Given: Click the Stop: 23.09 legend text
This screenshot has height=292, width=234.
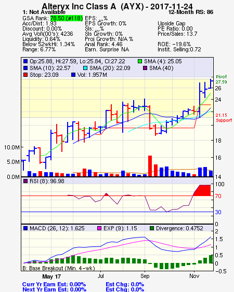Looking at the screenshot, I should (x=44, y=75).
